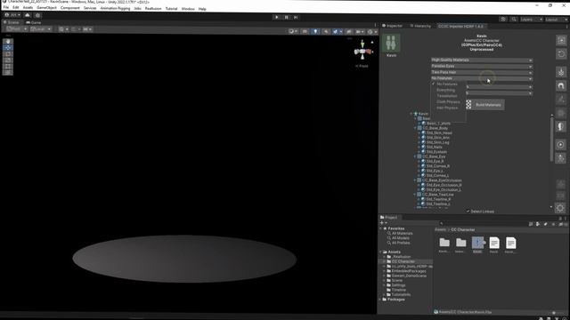Click Kevin character portrait icon
Screen dimensions: 570x320
[x=391, y=44]
